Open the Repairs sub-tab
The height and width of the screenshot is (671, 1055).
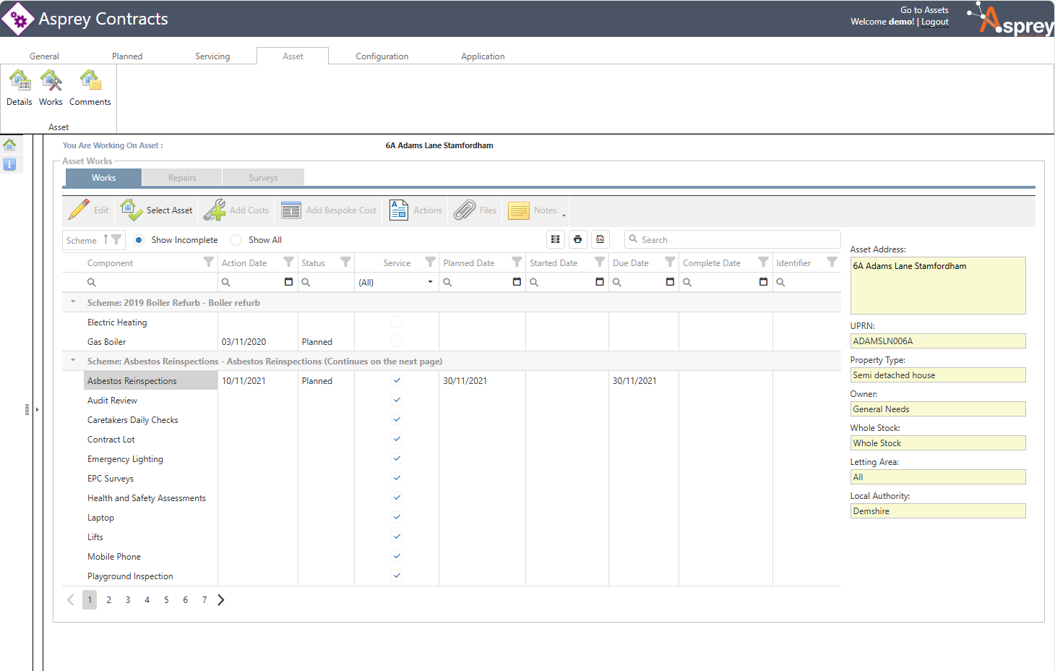coord(182,178)
